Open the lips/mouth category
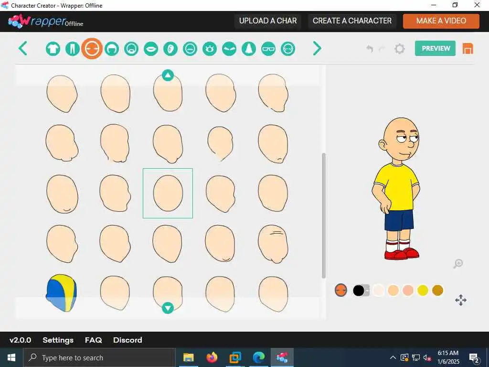Viewport: 489px width, 367px height. tap(151, 49)
